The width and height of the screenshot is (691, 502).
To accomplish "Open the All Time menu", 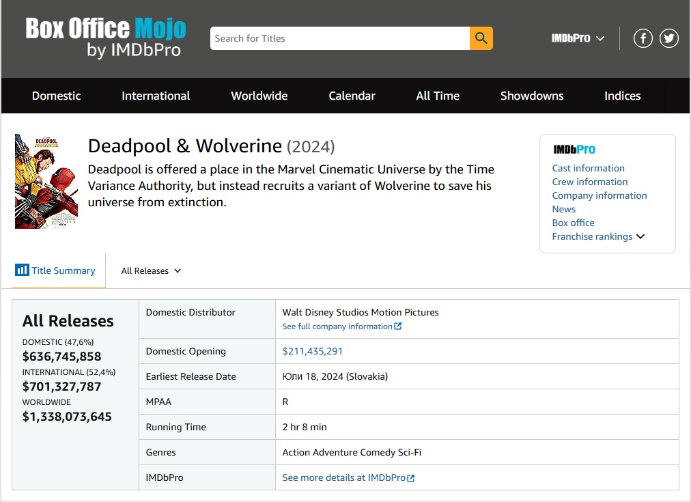I will tap(438, 96).
